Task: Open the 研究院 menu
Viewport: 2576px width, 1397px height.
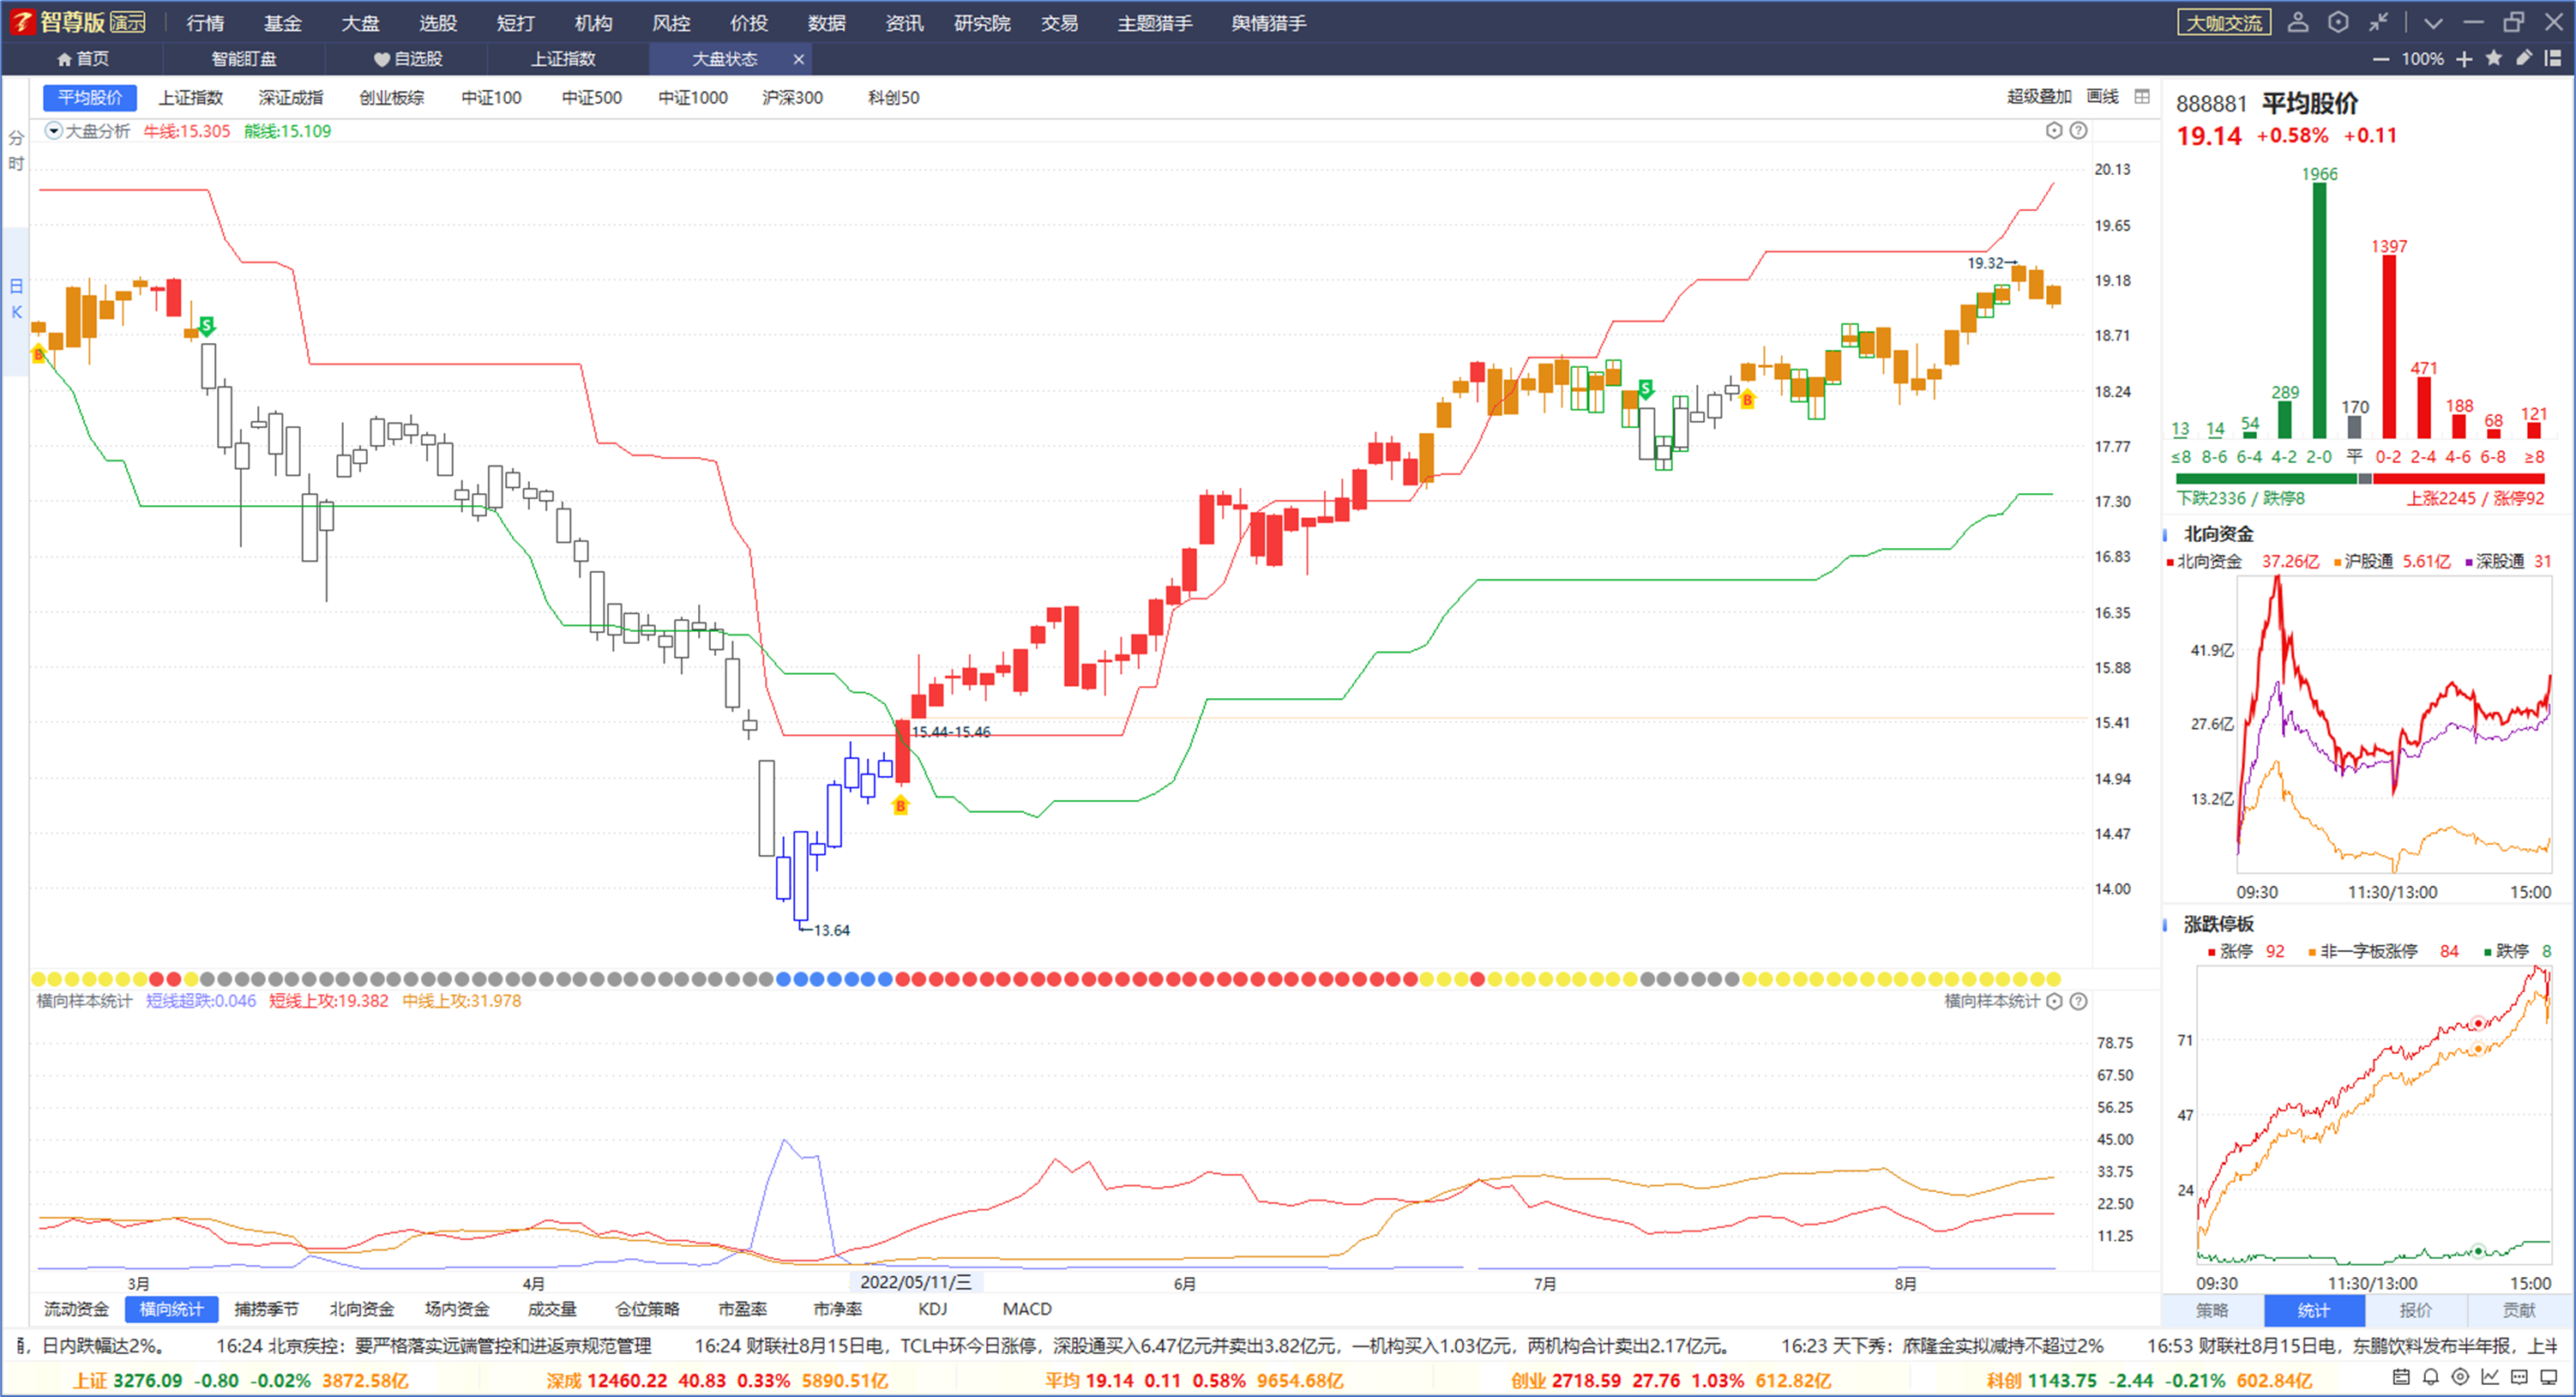Action: (982, 23)
